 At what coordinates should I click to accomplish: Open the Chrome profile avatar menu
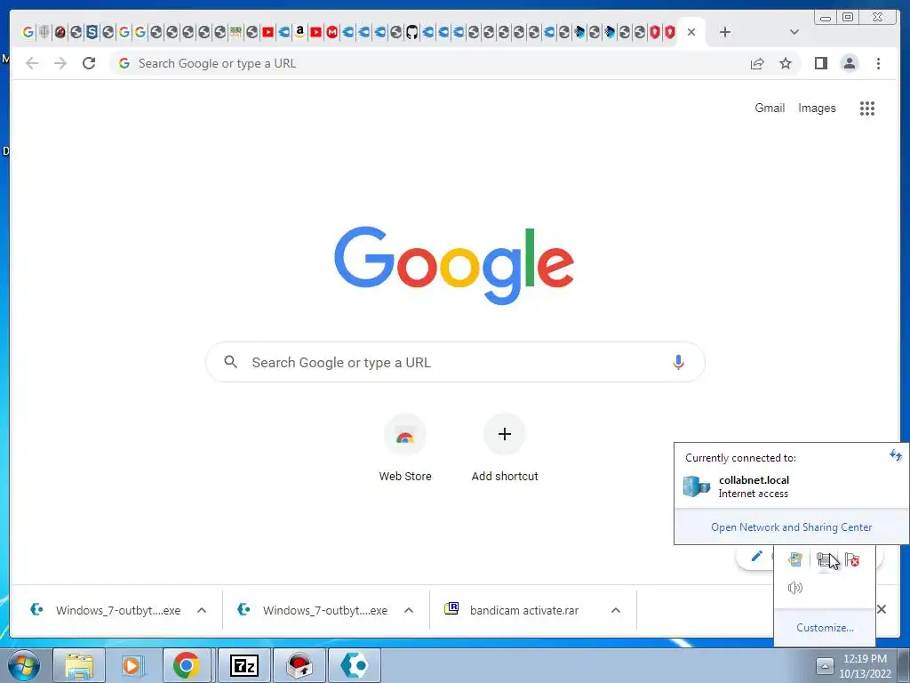coord(849,63)
